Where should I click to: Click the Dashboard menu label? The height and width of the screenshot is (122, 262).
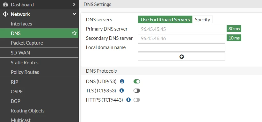pyautogui.click(x=22, y=4)
